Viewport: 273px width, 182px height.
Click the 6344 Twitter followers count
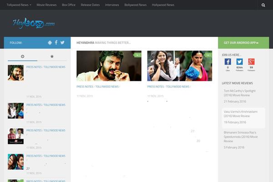[x=240, y=67]
